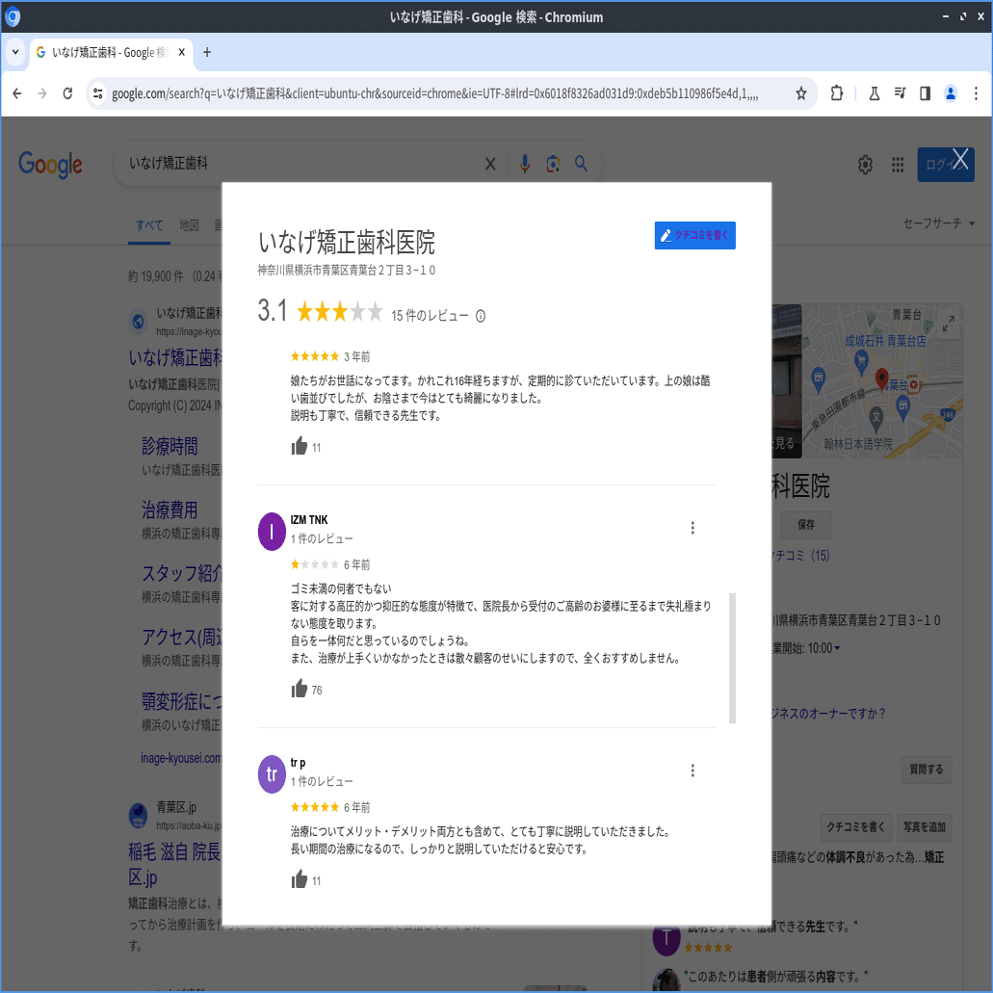993x993 pixels.
Task: Bookmark this page with the star icon
Action: 801,93
